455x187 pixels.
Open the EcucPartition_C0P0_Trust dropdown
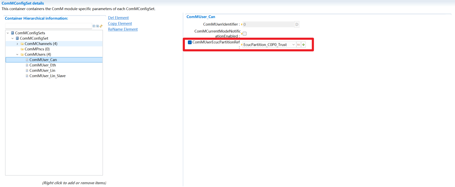(x=293, y=45)
